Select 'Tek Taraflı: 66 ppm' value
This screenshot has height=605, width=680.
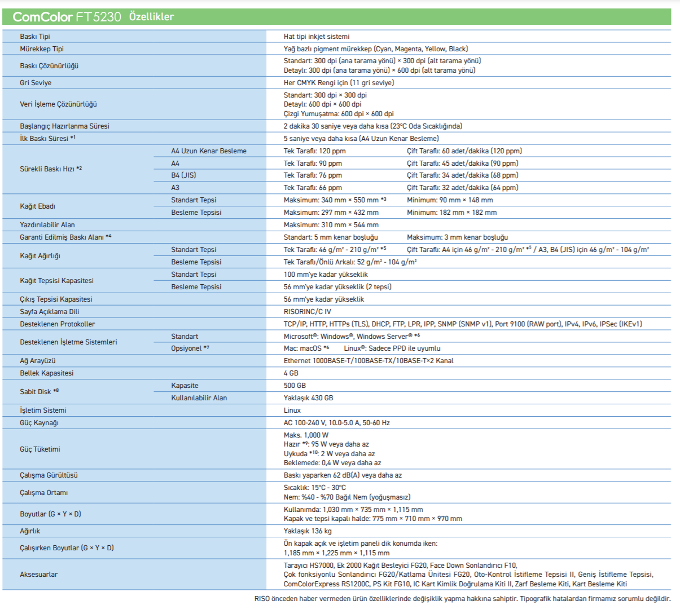click(x=313, y=188)
